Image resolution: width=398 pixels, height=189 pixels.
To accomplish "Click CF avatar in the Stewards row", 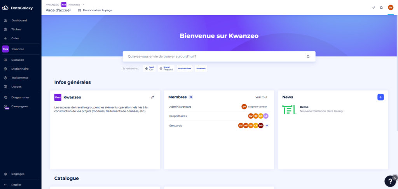I will pyautogui.click(x=256, y=126).
